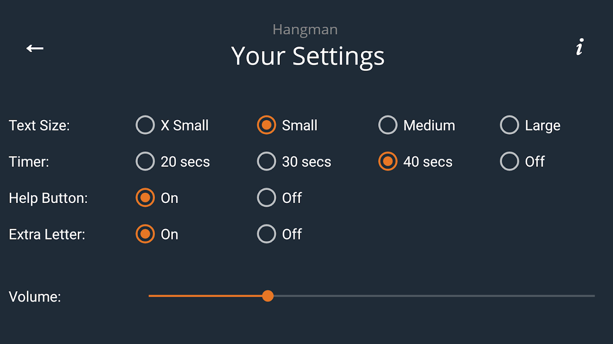Click the Hangman title text
The image size is (613, 344).
(305, 29)
